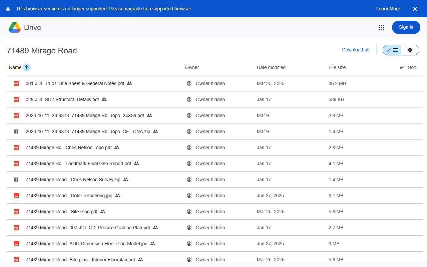Click PDF icon for 001-JDL-T1.01 Title Sheet
This screenshot has width=427, height=267.
16,83
